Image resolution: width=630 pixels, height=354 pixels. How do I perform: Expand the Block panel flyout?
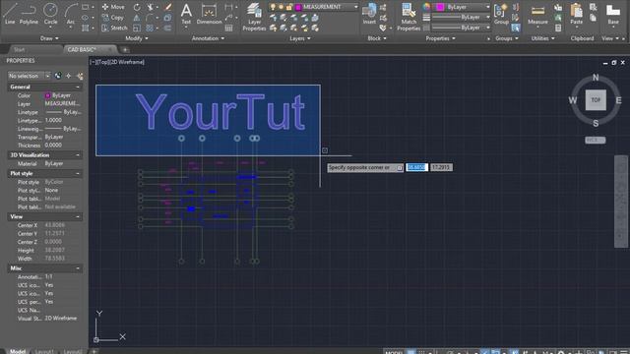[x=377, y=38]
